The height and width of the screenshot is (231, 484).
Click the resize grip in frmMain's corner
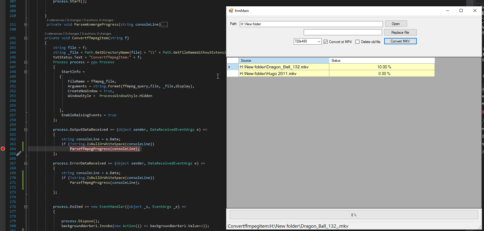click(479, 227)
